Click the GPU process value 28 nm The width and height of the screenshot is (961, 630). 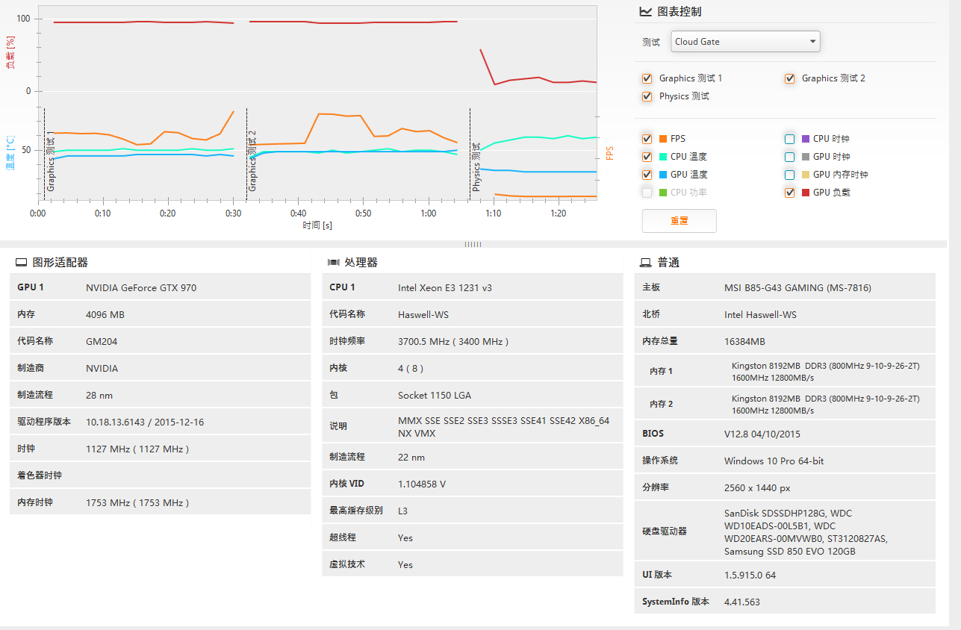[x=99, y=395]
